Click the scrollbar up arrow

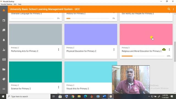click(x=175, y=14)
